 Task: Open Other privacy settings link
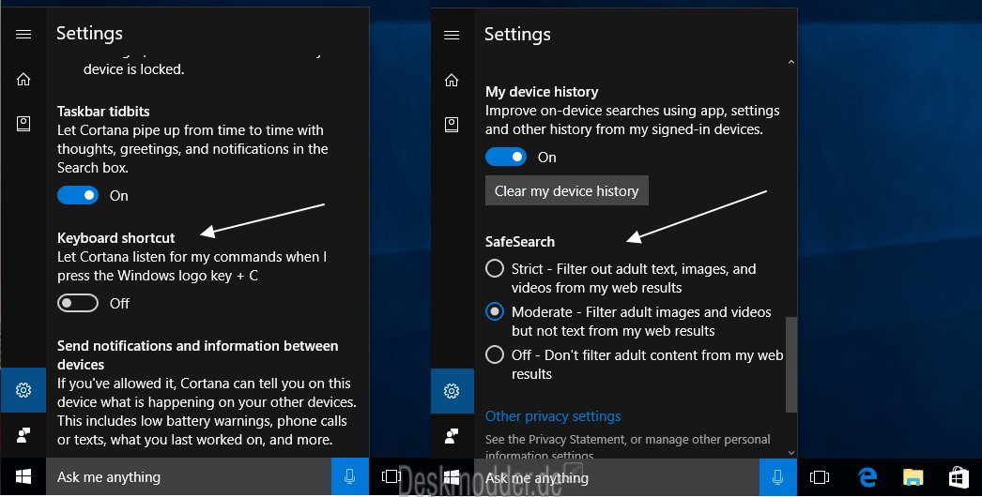click(x=553, y=416)
